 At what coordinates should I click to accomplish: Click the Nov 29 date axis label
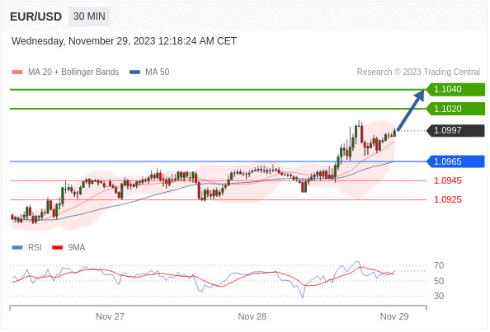click(394, 316)
